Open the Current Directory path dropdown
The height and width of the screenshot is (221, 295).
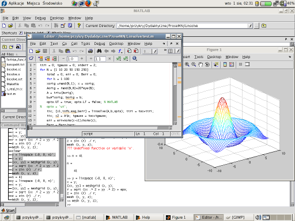coord(250,26)
